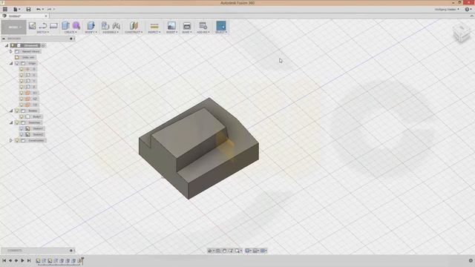Select the purple Create Form icon
The image size is (475, 267).
pos(76,26)
